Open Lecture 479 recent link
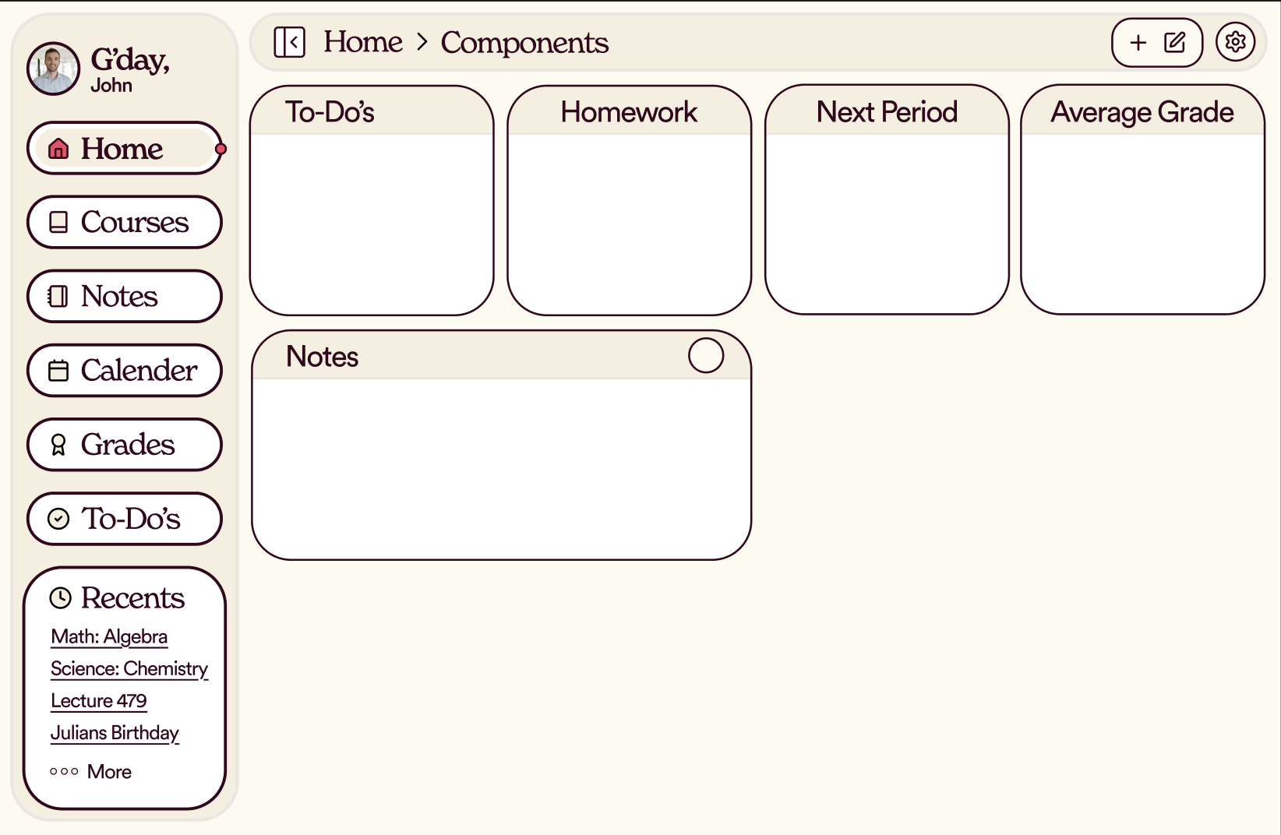This screenshot has height=835, width=1281. 99,701
